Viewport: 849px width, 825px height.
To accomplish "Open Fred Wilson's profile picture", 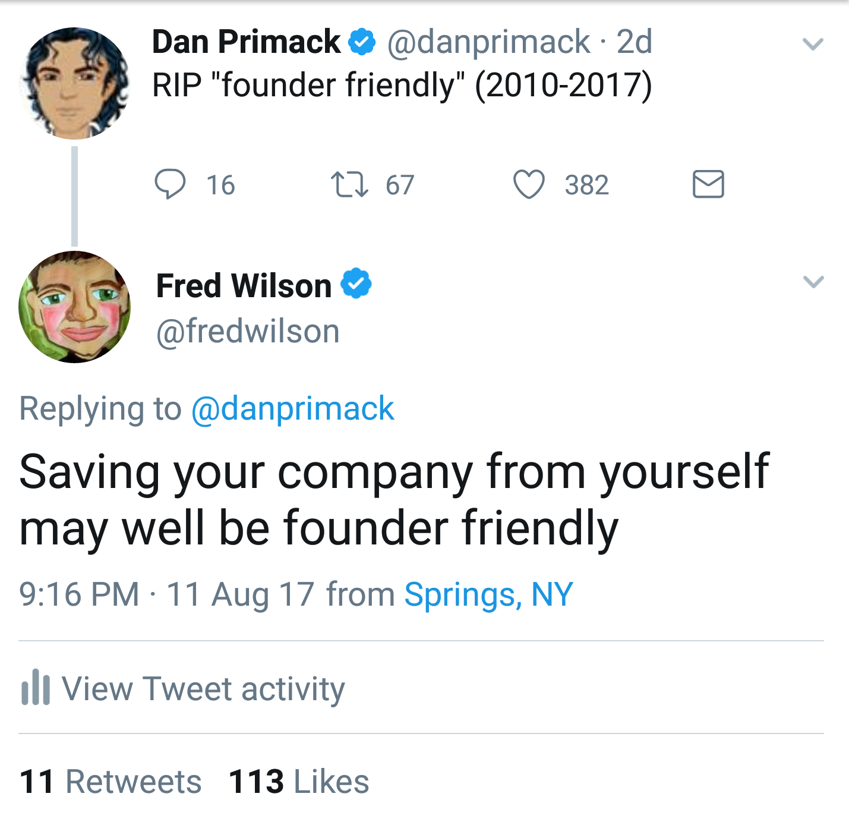I will [x=75, y=307].
